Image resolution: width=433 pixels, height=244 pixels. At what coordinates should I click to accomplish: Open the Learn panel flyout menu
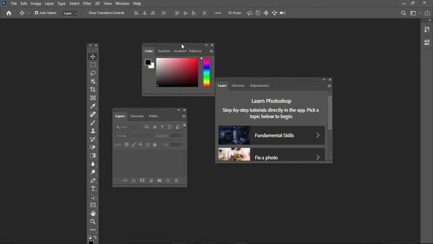pos(329,86)
